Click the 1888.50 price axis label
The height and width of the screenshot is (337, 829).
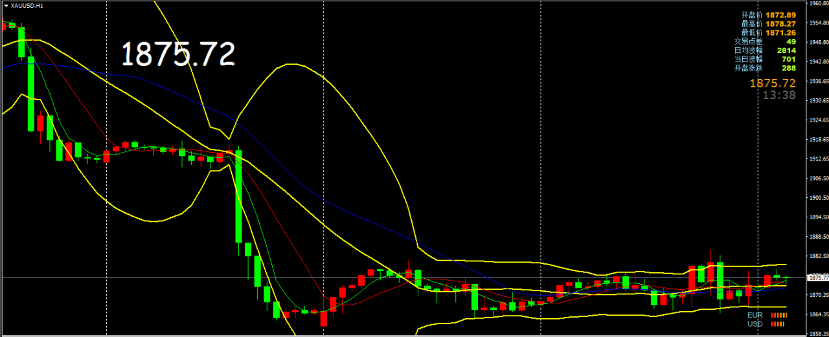(819, 236)
